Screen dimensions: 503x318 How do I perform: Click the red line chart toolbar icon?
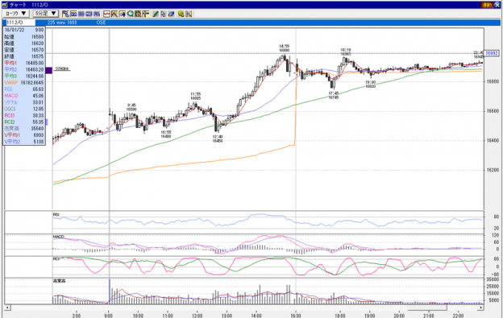coord(106,14)
